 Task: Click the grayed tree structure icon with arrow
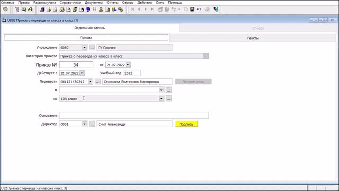174,10
